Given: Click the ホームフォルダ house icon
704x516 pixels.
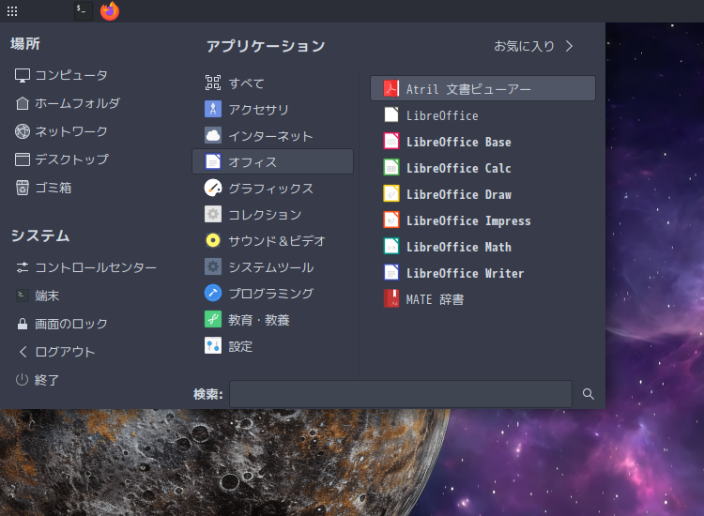Looking at the screenshot, I should tap(23, 103).
